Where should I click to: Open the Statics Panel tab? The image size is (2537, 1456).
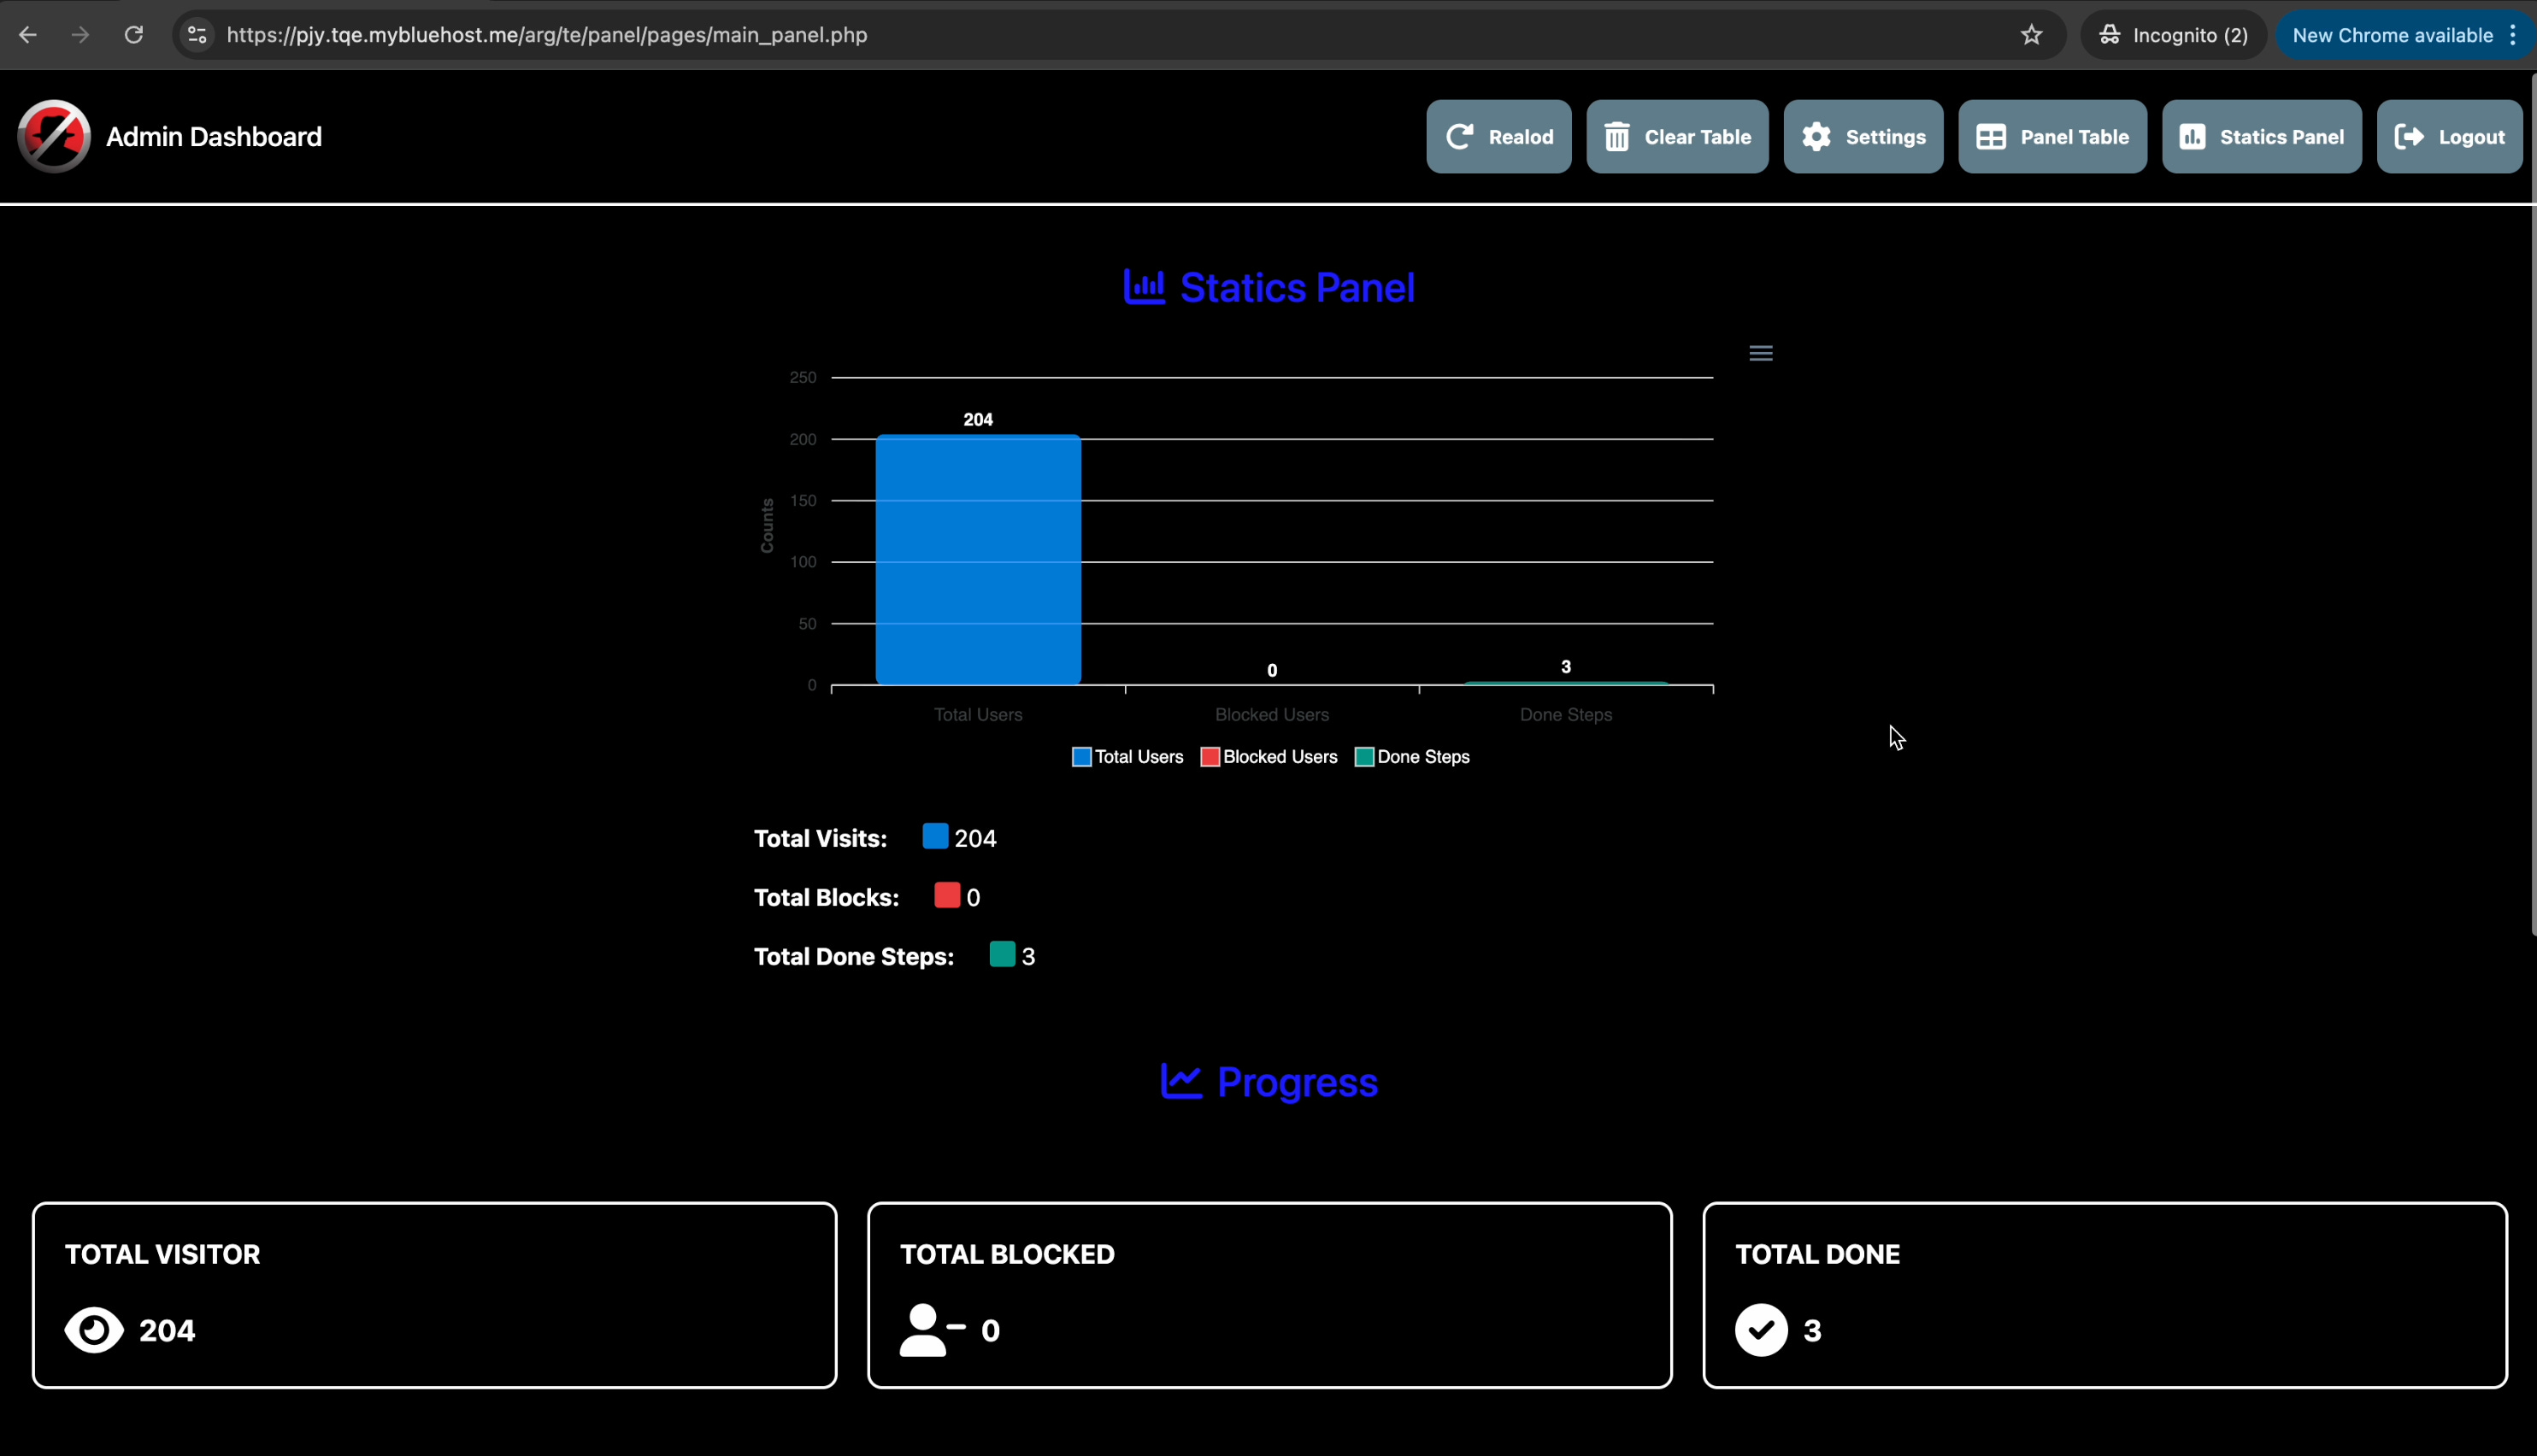tap(2261, 137)
